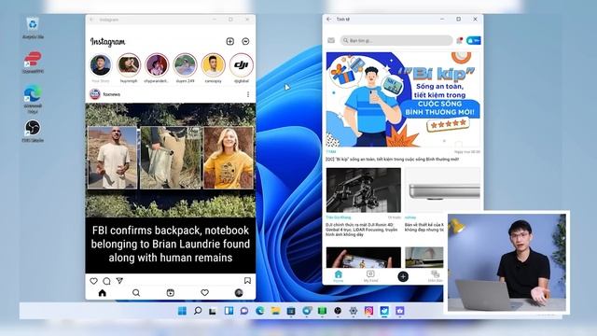Read the DJI Ronin 4D article title
Image resolution: width=597 pixels, height=336 pixels.
coord(362,230)
